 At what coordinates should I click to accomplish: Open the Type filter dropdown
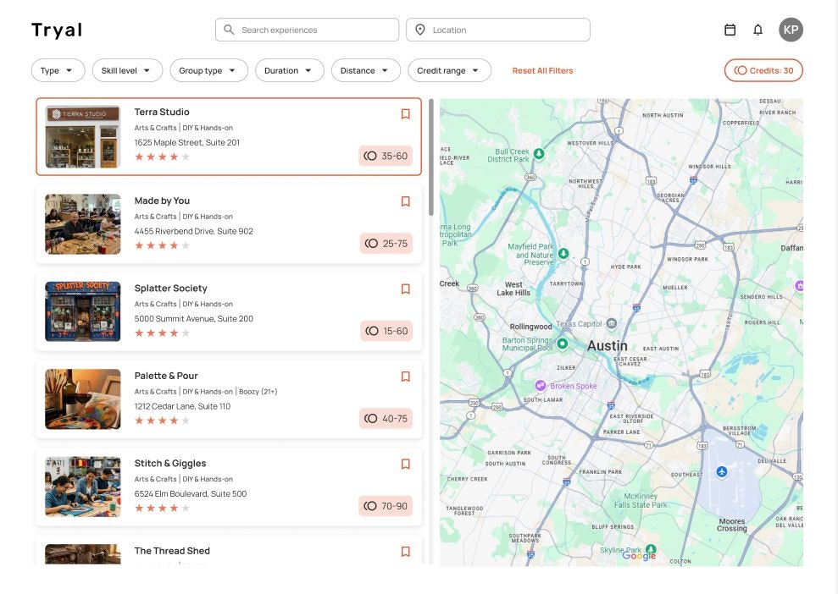(58, 70)
